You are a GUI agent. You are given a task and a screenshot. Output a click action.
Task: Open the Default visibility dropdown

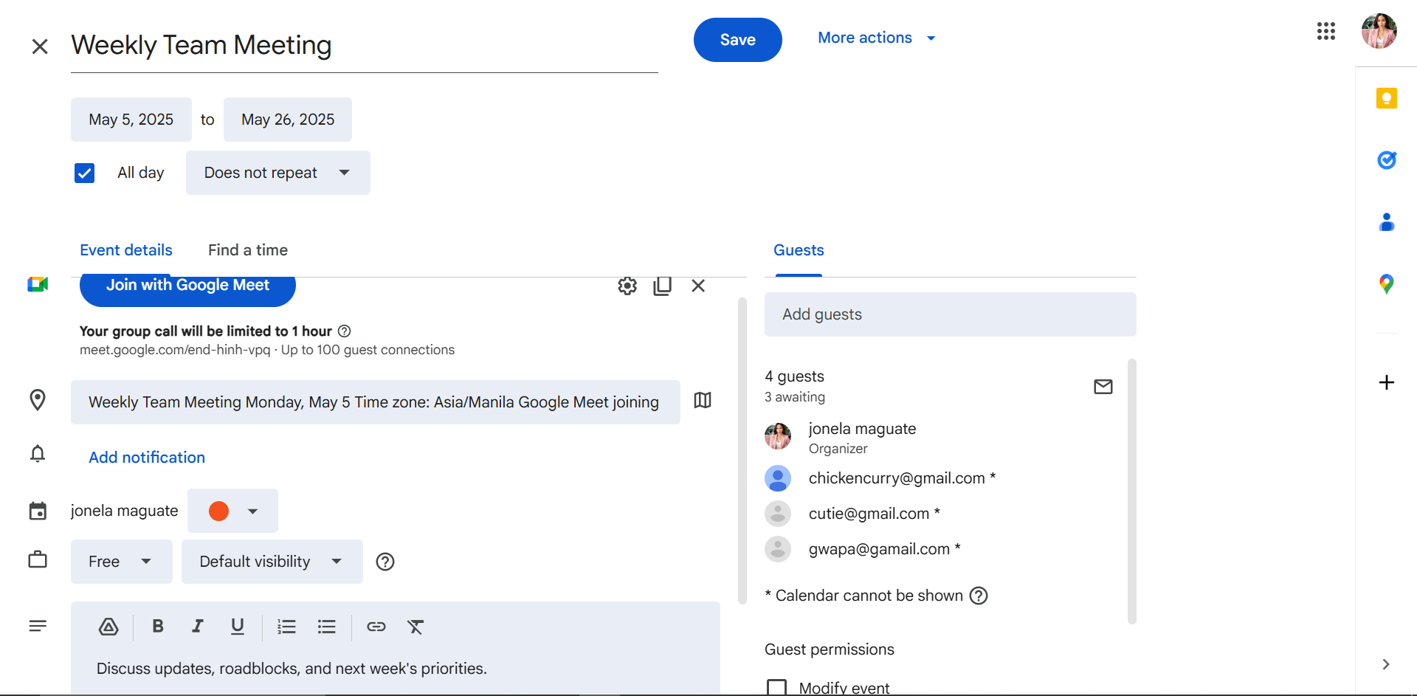tap(272, 562)
